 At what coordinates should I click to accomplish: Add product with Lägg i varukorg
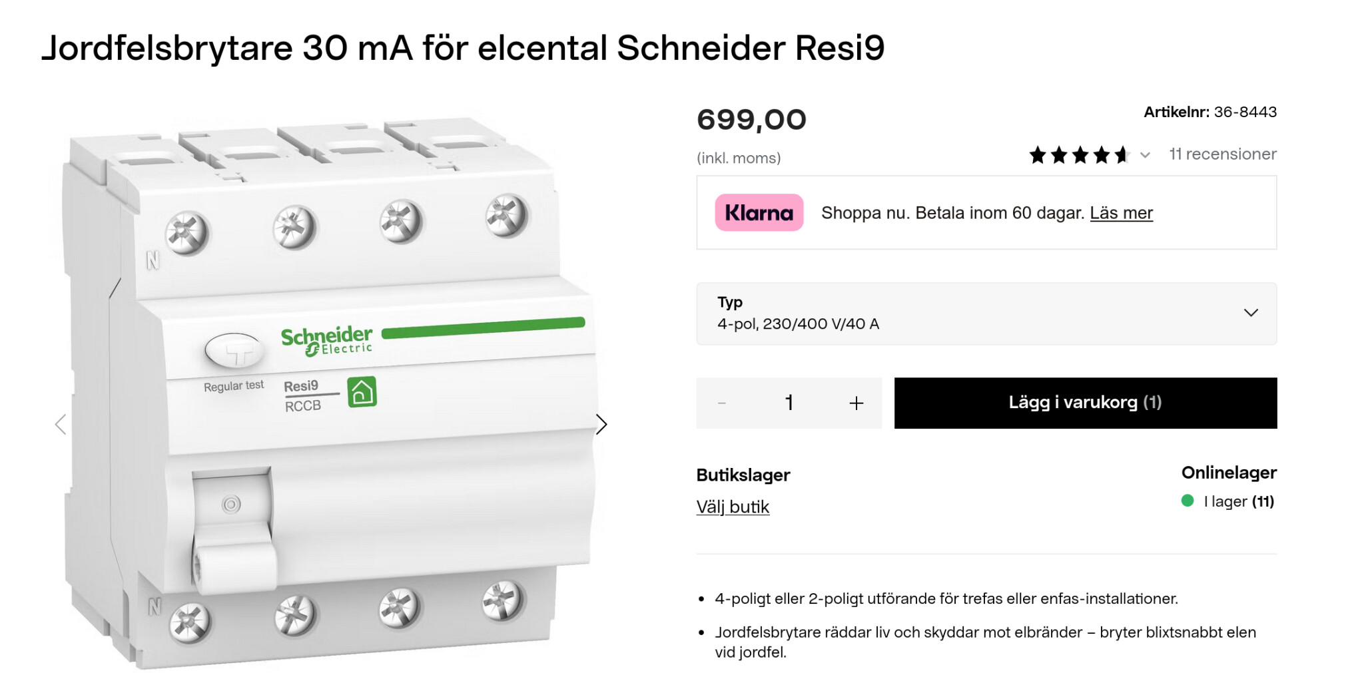pyautogui.click(x=1085, y=403)
